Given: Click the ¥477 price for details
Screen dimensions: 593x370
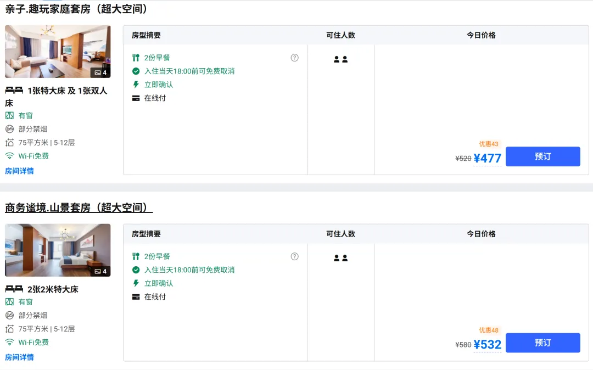Looking at the screenshot, I should 487,158.
